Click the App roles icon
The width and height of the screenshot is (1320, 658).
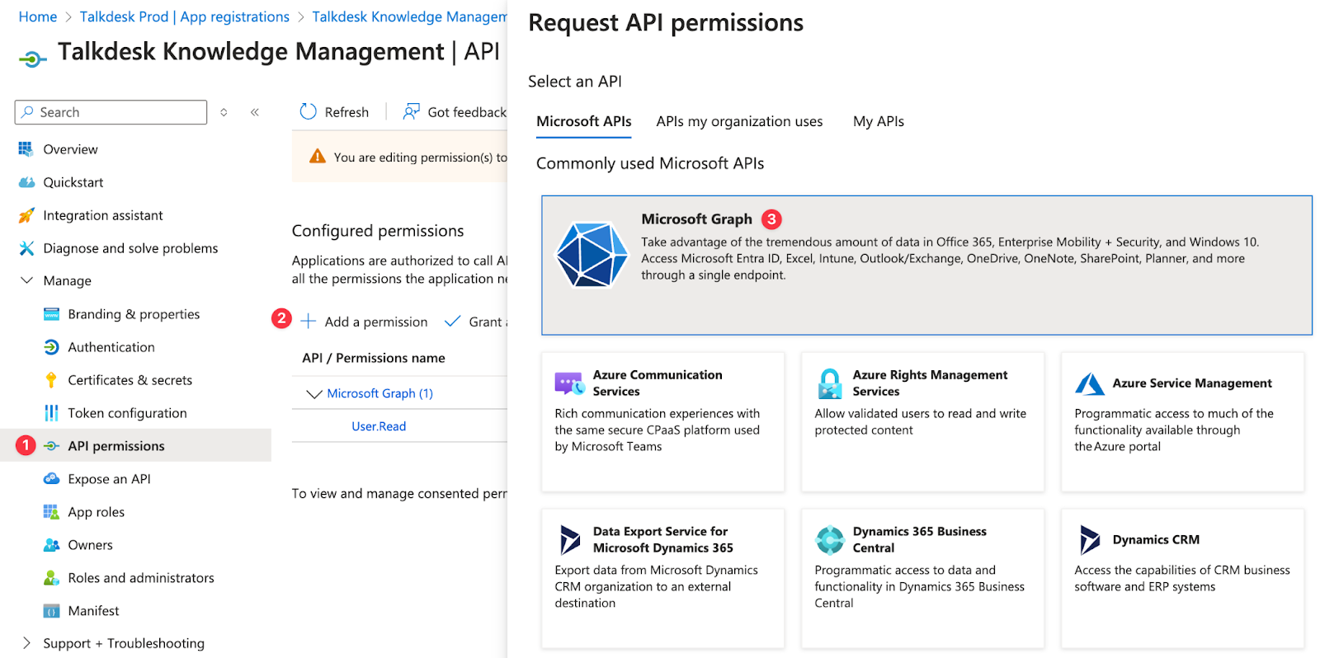pyautogui.click(x=51, y=512)
